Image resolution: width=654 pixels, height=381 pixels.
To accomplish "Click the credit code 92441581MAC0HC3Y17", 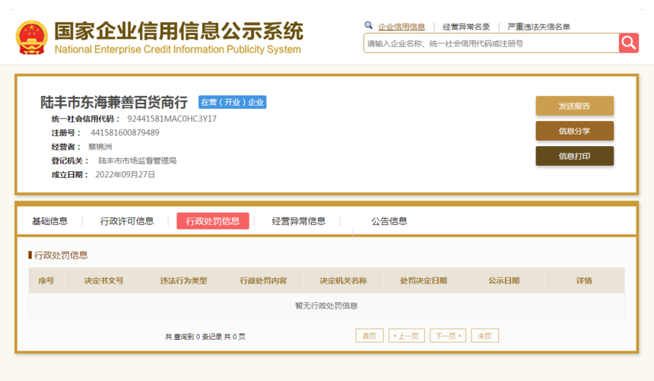I will tap(172, 119).
